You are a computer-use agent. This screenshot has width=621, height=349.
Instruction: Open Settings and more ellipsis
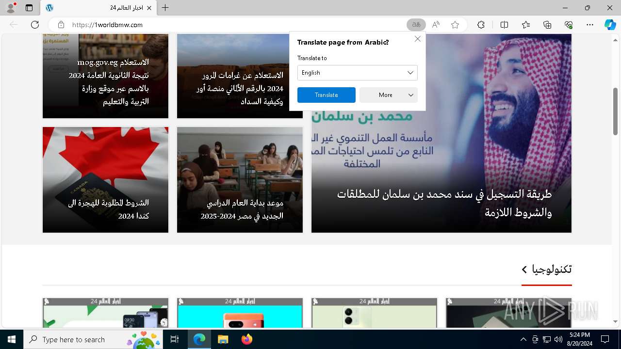pyautogui.click(x=590, y=25)
